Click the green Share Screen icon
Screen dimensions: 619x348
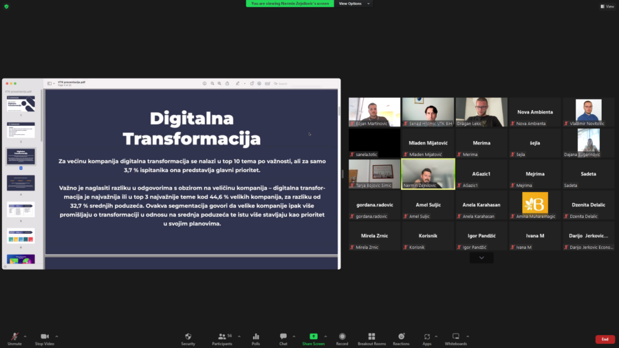[314, 336]
